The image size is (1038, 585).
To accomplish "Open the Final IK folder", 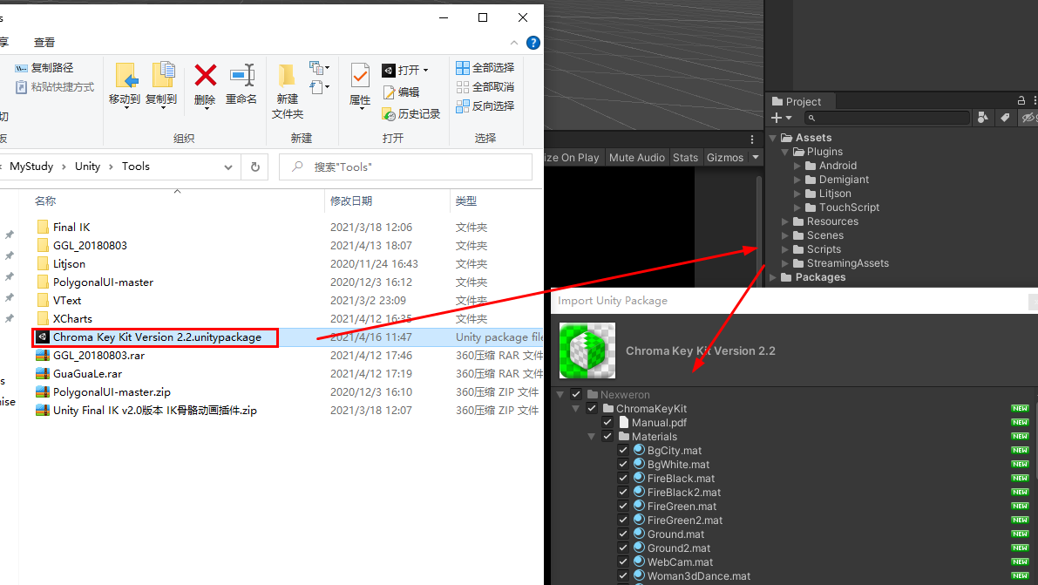I will tap(71, 228).
